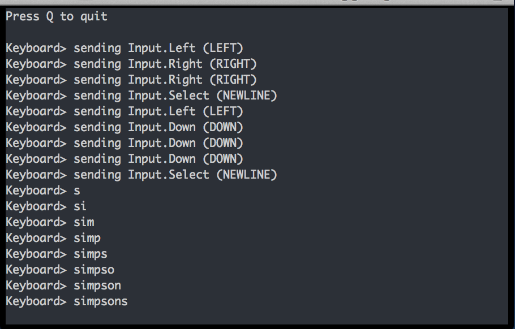Click the "si" text after Keyboard> prompt

pos(80,207)
